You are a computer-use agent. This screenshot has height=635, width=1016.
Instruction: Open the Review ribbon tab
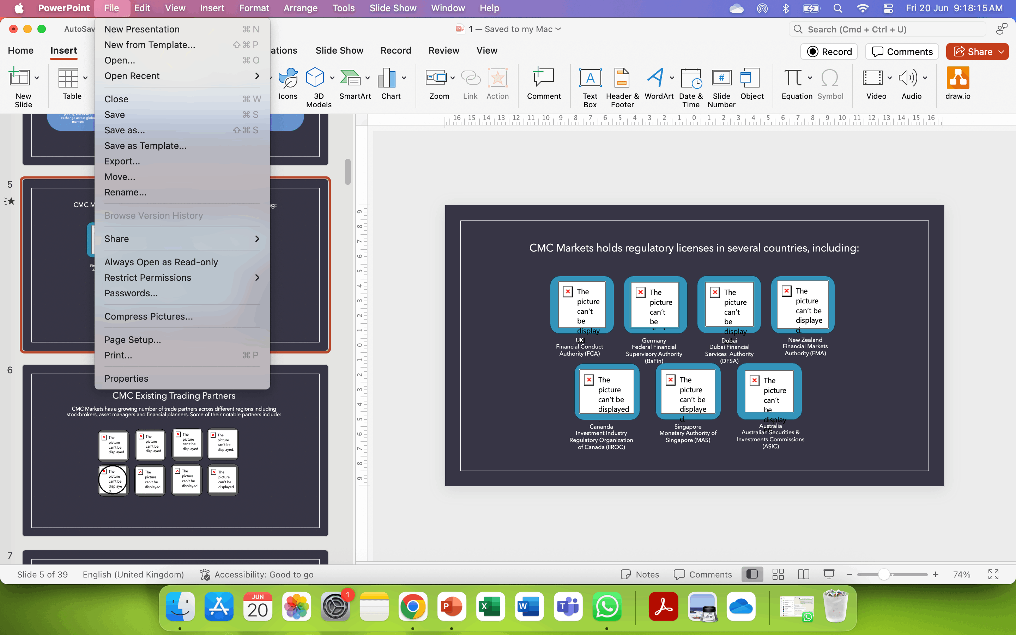443,50
